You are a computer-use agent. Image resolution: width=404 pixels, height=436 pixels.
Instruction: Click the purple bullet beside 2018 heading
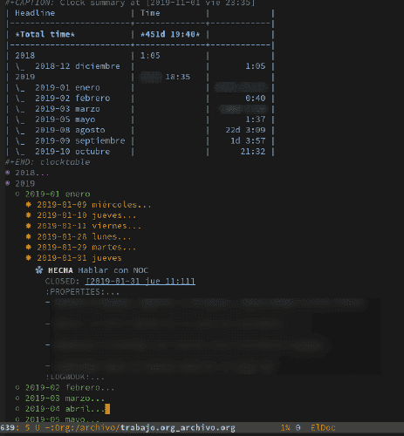pyautogui.click(x=8, y=173)
